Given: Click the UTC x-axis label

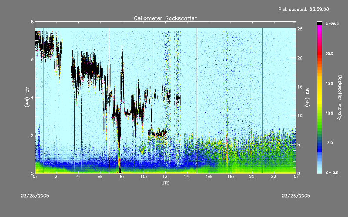Looking at the screenshot, I should (165, 183).
